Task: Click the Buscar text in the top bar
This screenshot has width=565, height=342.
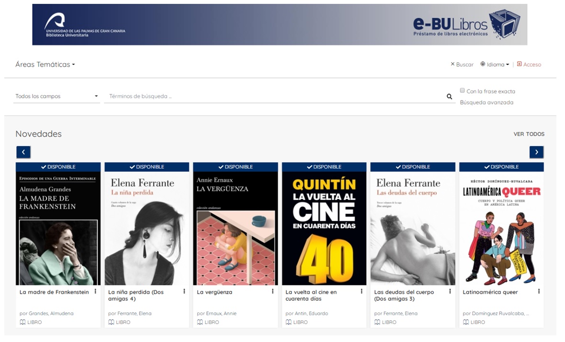Action: (465, 65)
